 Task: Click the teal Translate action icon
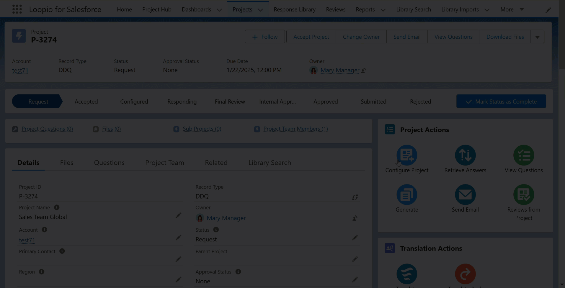(x=407, y=274)
